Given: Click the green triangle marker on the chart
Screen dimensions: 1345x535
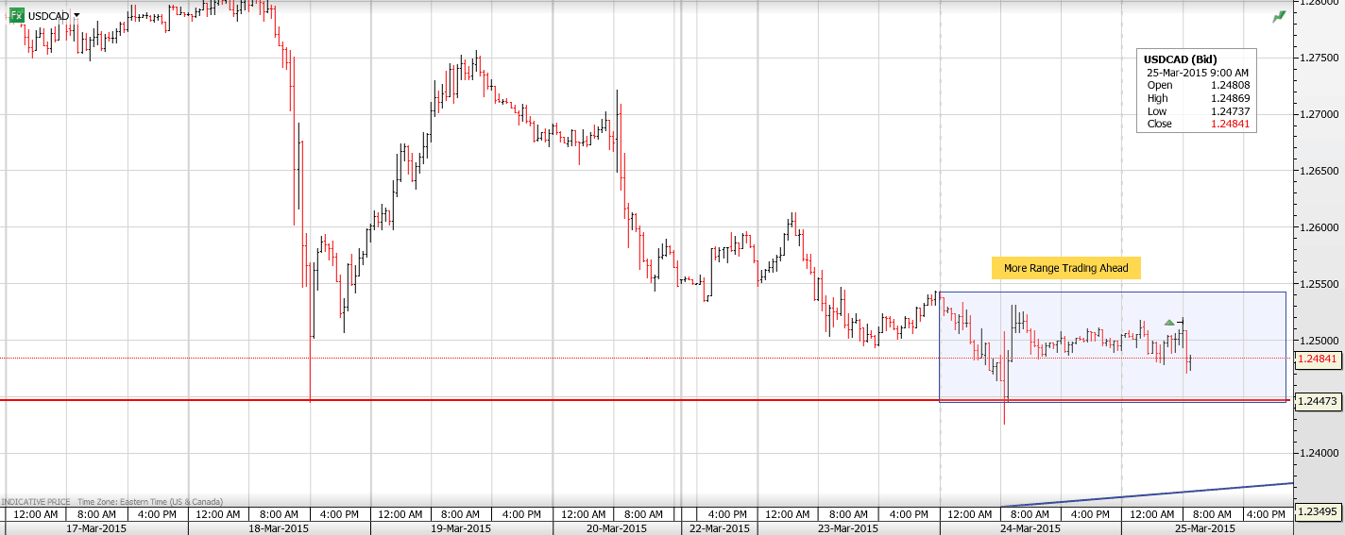Looking at the screenshot, I should (x=1169, y=323).
